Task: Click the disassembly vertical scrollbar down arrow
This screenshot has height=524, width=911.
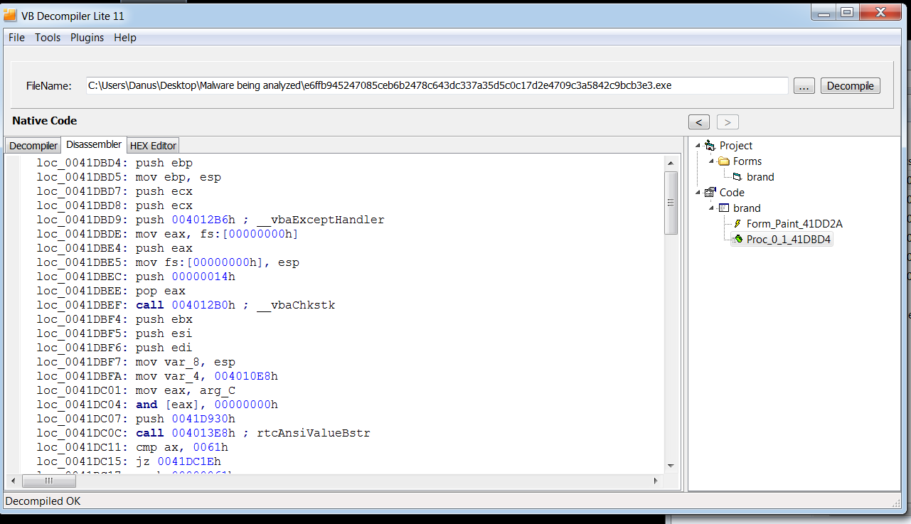Action: (670, 466)
